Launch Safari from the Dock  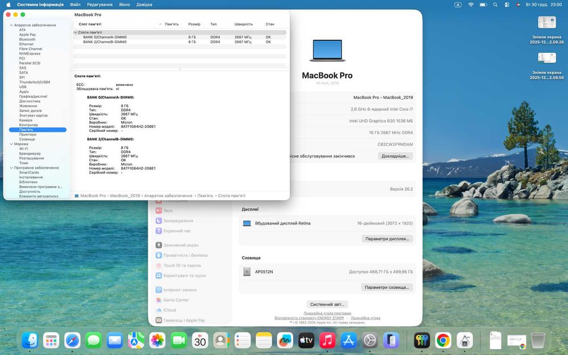73,340
